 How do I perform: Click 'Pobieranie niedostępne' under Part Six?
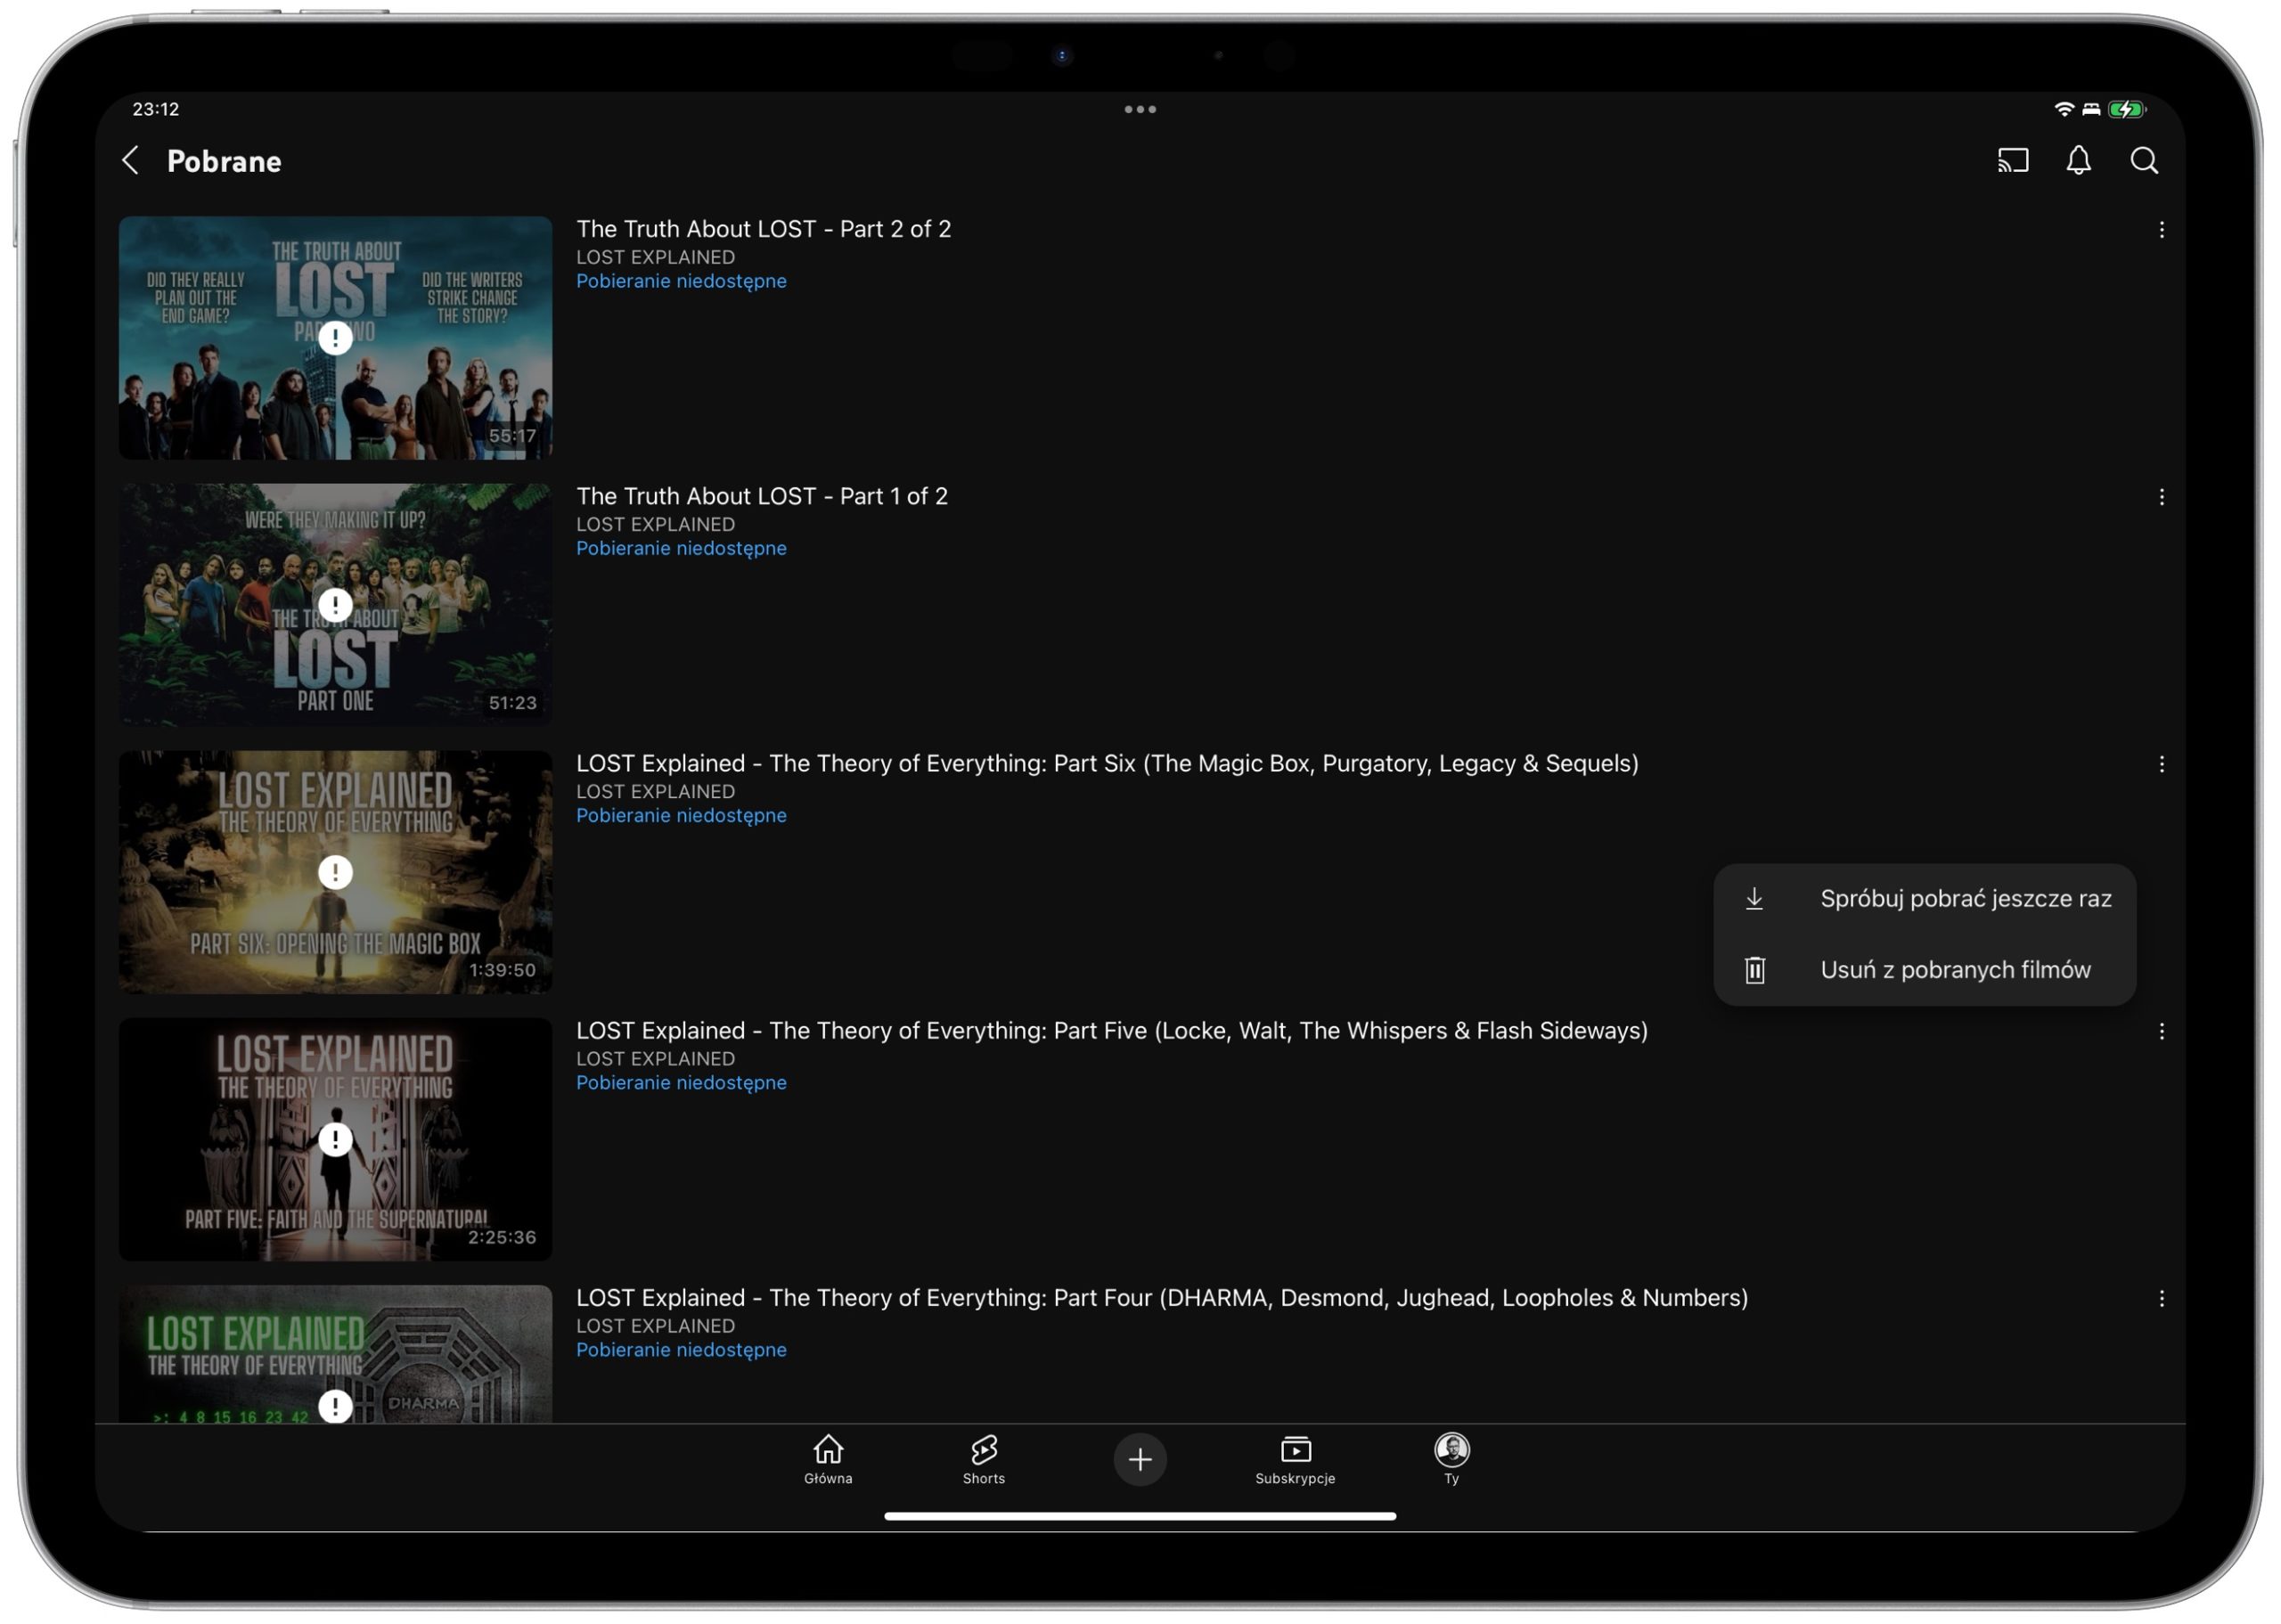point(681,815)
